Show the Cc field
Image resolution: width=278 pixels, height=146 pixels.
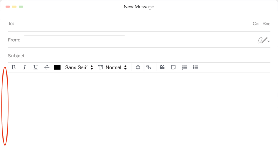point(255,24)
